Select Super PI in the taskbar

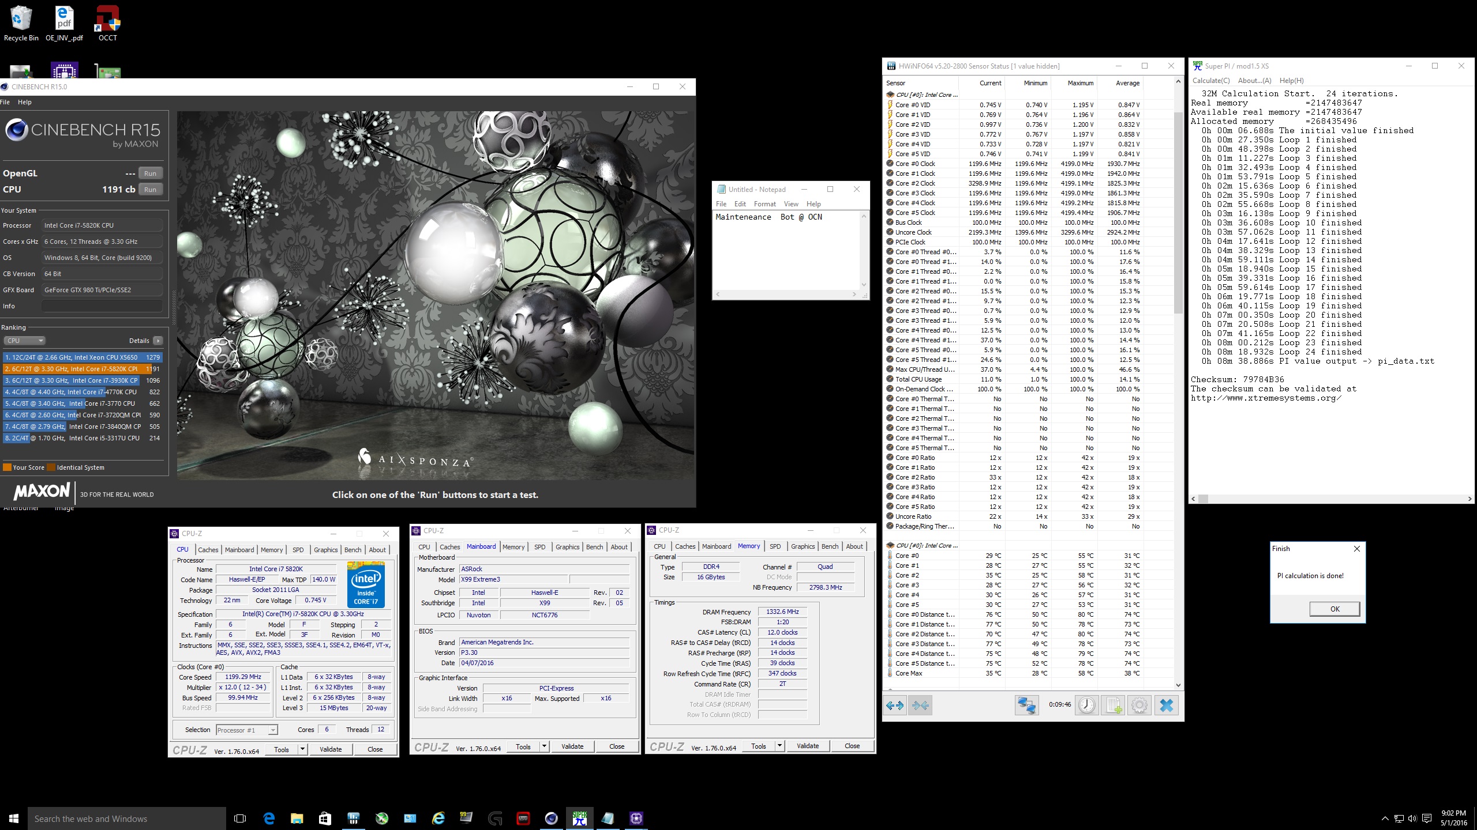579,818
